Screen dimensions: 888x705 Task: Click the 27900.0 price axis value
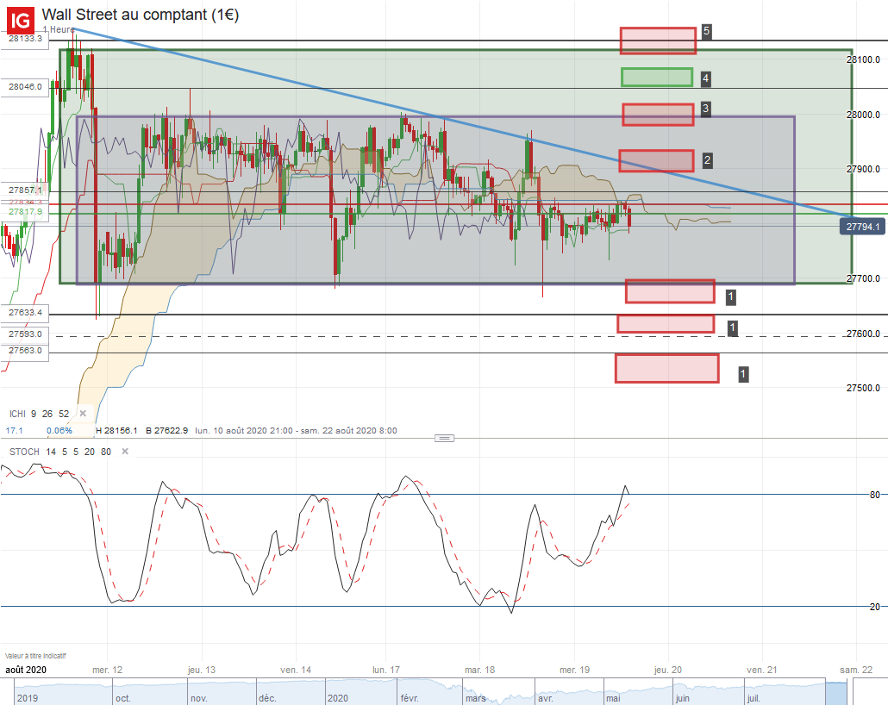[863, 169]
